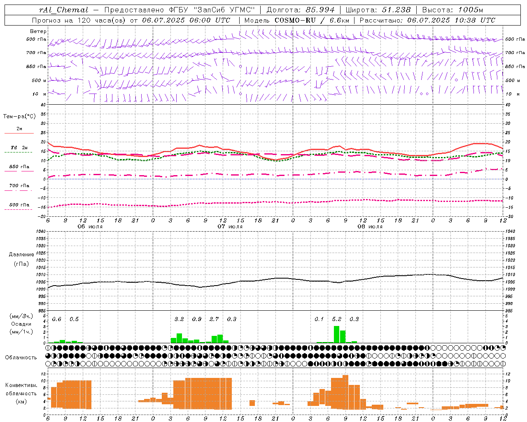Click 'Модель COSMO-RU / 6.6км' label
The width and height of the screenshot is (527, 422).
coord(297,20)
